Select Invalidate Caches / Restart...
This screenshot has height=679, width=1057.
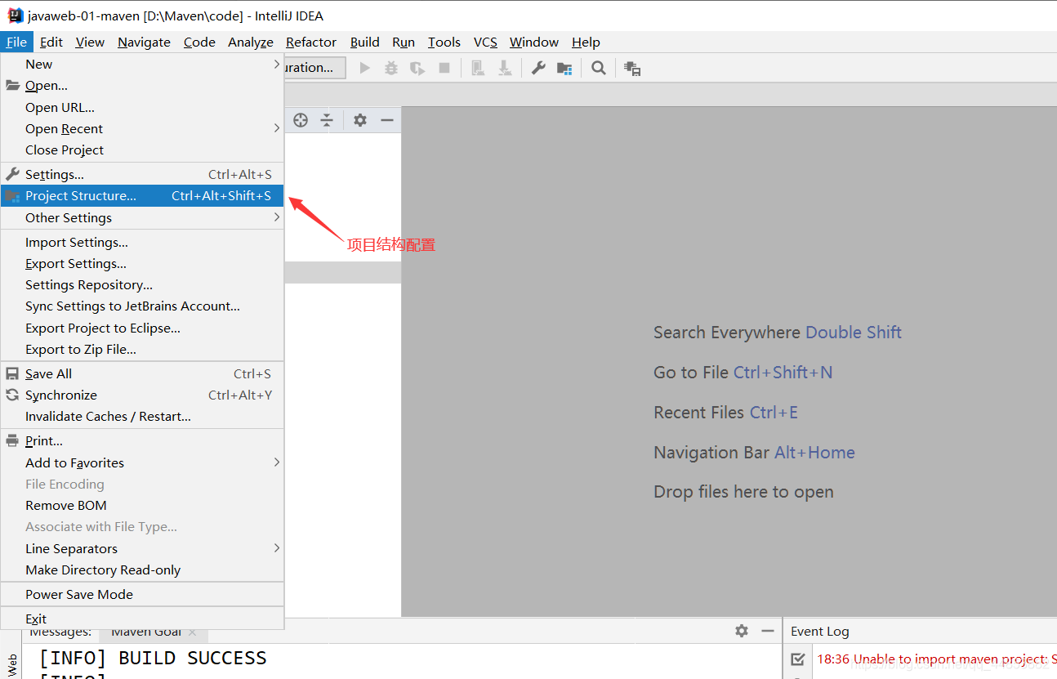pos(142,416)
